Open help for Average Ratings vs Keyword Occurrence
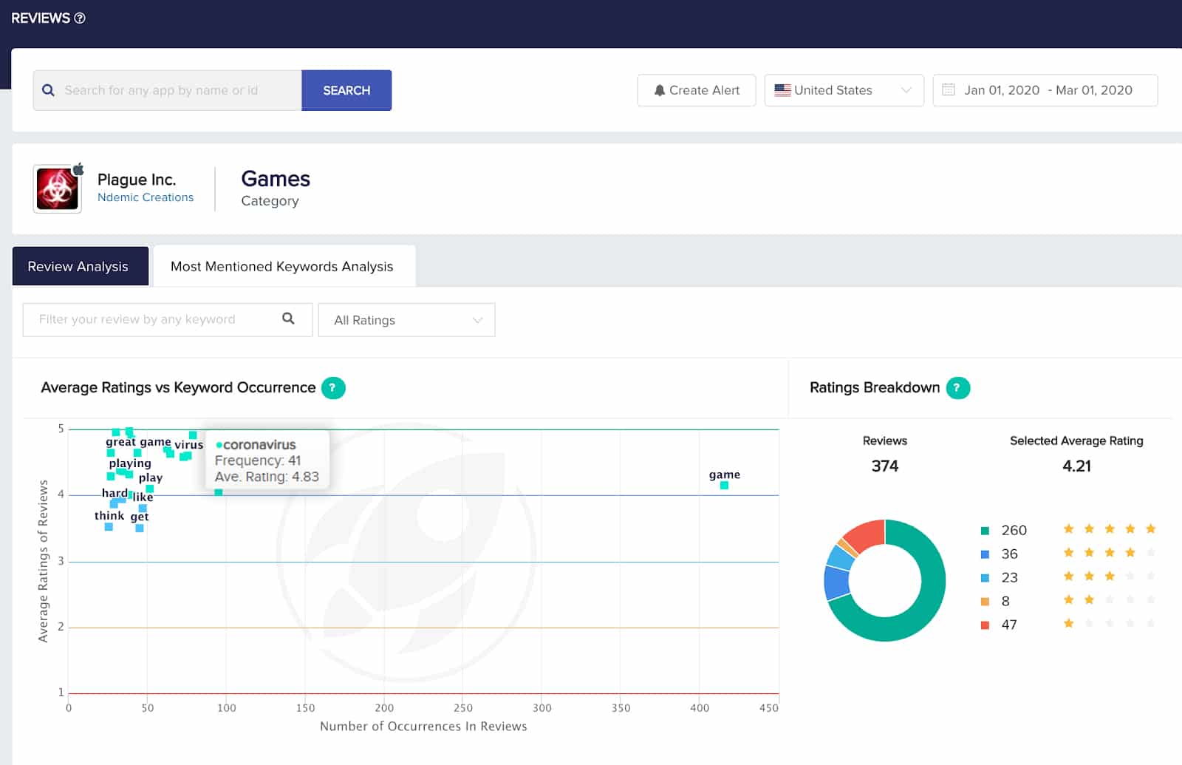Viewport: 1182px width, 765px height. pos(333,387)
